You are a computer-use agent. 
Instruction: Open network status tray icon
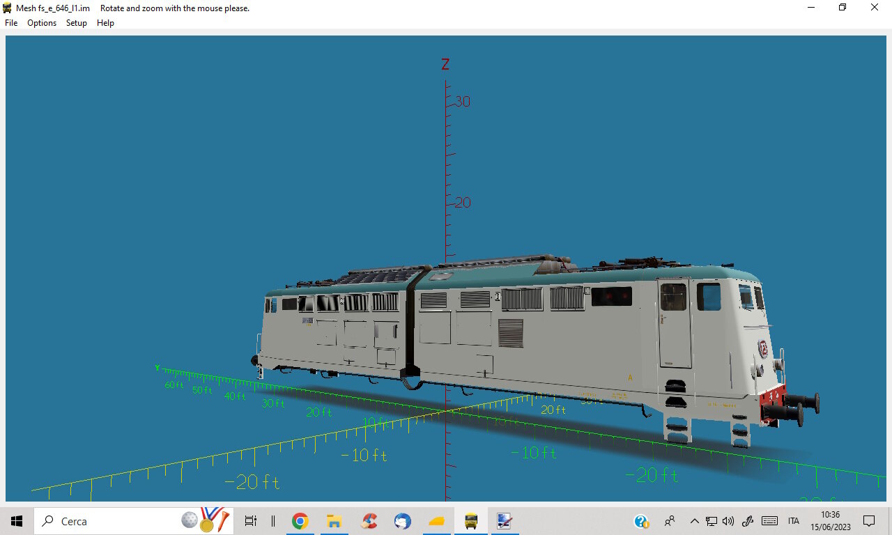[x=712, y=521]
